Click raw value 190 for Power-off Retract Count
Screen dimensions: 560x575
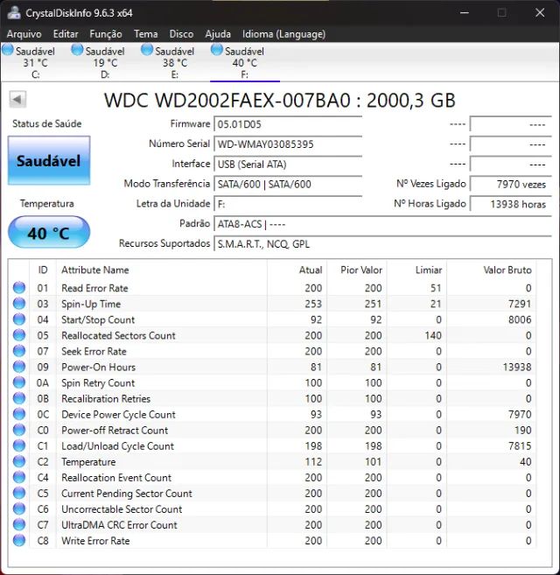tap(522, 430)
